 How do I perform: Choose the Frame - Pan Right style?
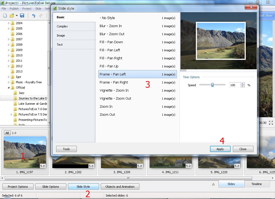(x=137, y=82)
